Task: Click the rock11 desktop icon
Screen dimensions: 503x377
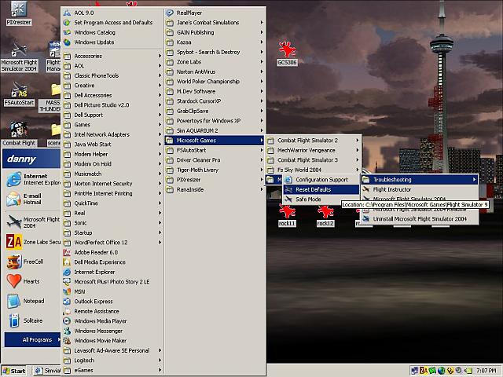Action: coord(287,215)
